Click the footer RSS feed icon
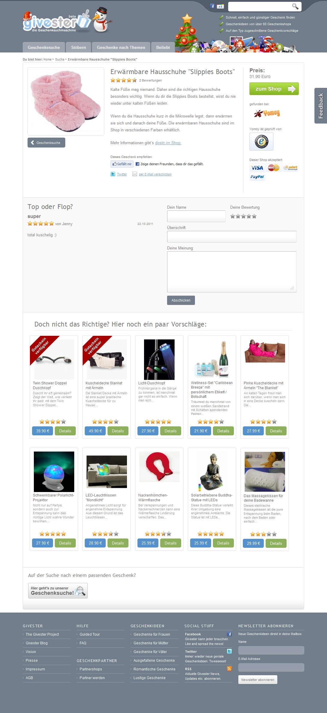 click(x=229, y=669)
